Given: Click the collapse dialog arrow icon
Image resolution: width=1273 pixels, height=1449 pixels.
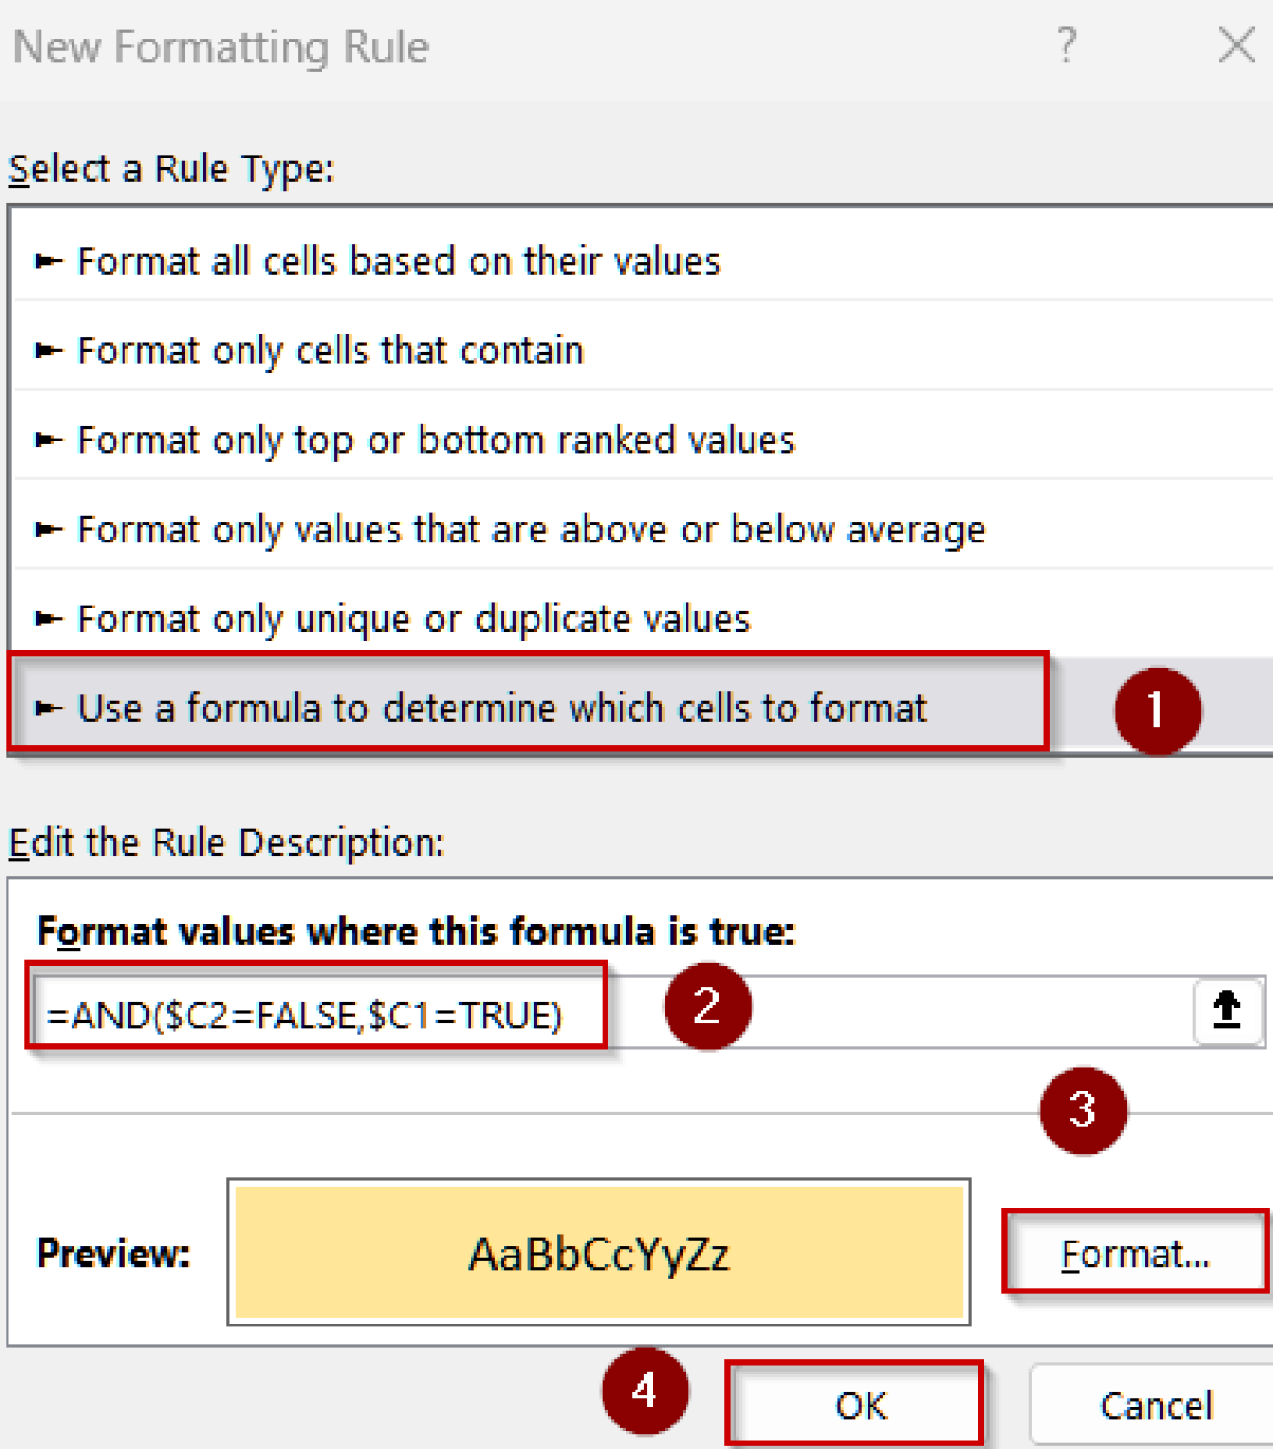Looking at the screenshot, I should 1226,1010.
